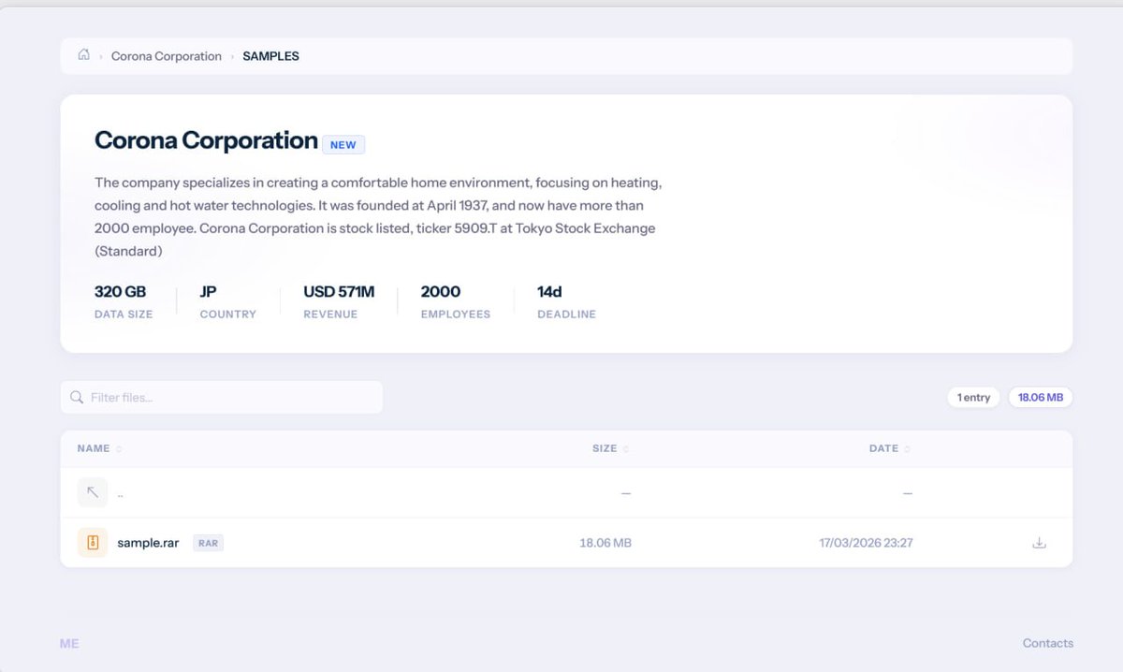Viewport: 1123px width, 672px height.
Task: Click the RAR type tag
Action: click(x=209, y=543)
